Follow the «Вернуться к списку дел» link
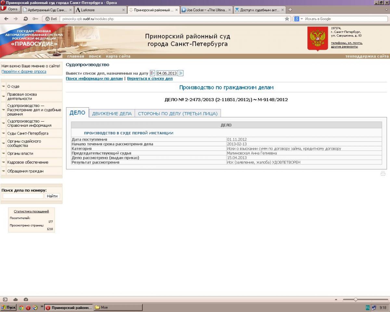Screen dimensions: 390x312 pyautogui.click(x=150, y=79)
